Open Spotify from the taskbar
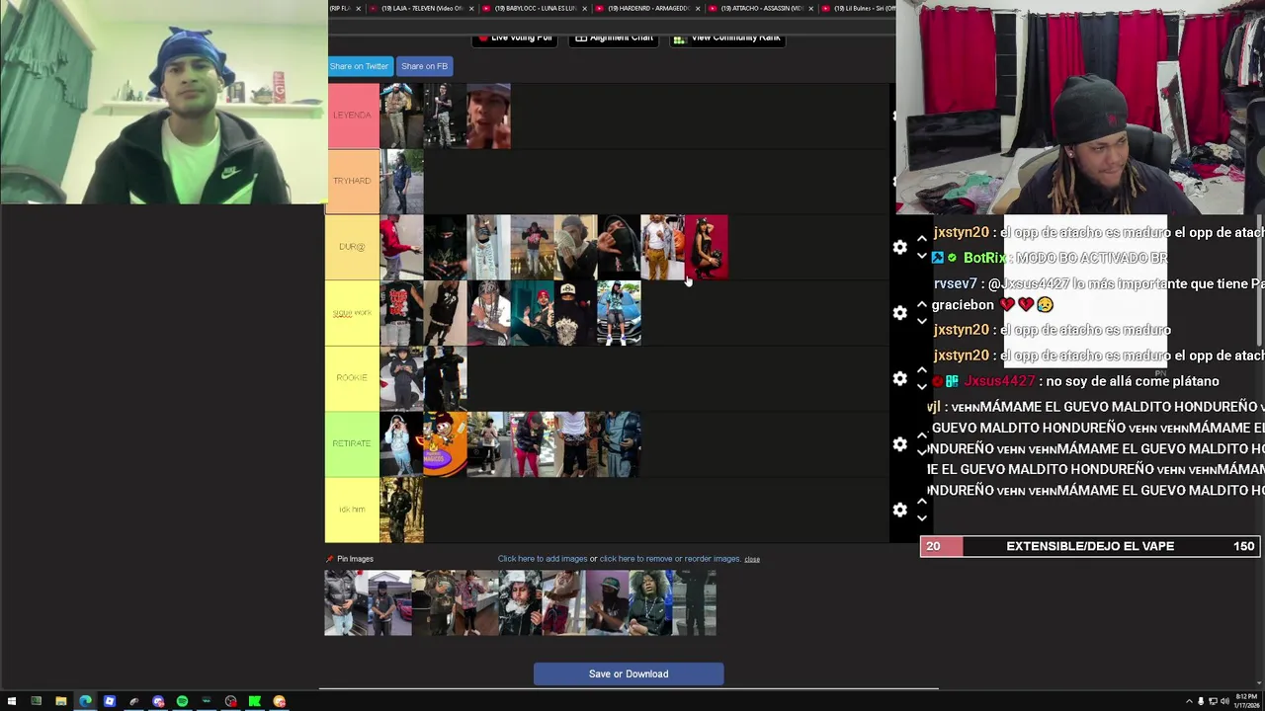Image resolution: width=1265 pixels, height=711 pixels. 182,701
